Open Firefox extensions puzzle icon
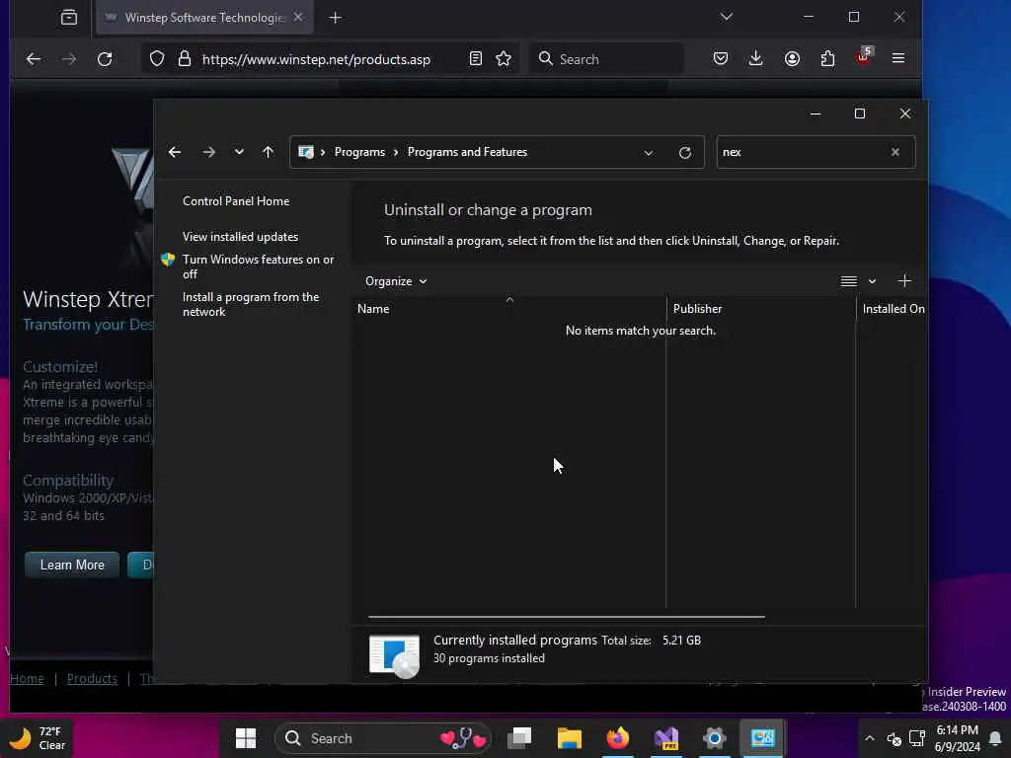 (828, 58)
